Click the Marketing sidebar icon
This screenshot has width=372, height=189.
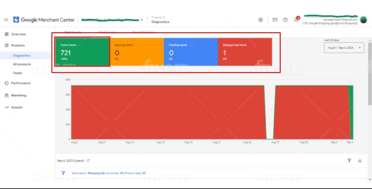click(x=7, y=95)
